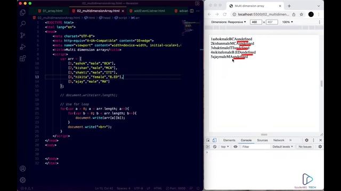Open the DevTools customize menu

pyautogui.click(x=313, y=140)
